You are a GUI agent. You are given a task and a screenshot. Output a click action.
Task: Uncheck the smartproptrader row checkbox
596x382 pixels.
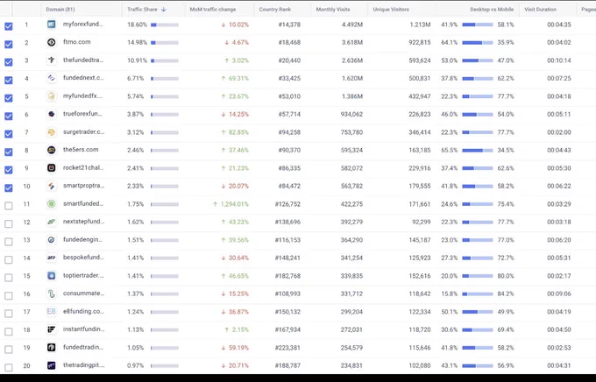click(9, 187)
